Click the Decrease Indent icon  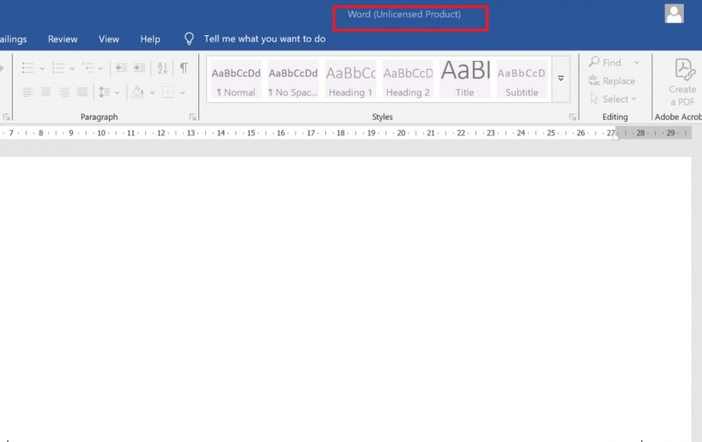click(x=121, y=68)
